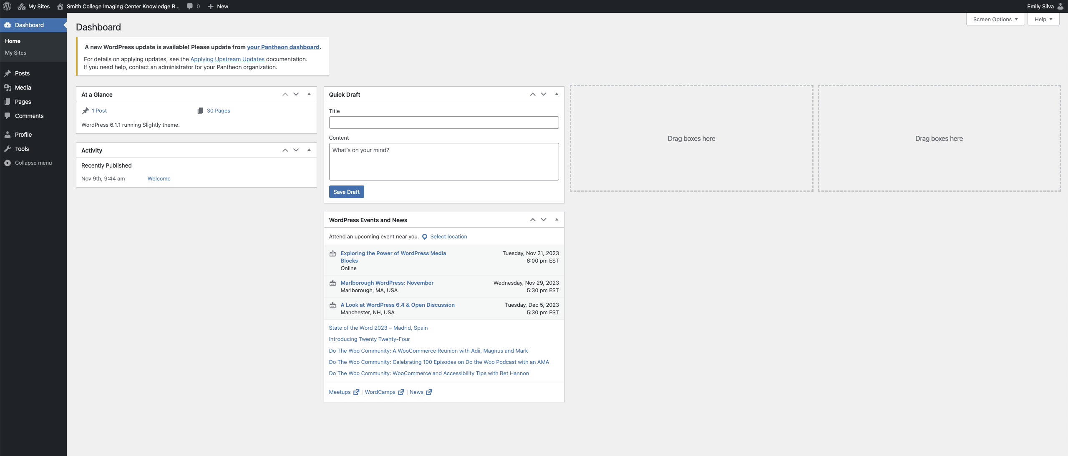This screenshot has height=456, width=1068.
Task: Click 'WordPress 6.1.1 running Slightly theme.' text
Action: pos(130,125)
